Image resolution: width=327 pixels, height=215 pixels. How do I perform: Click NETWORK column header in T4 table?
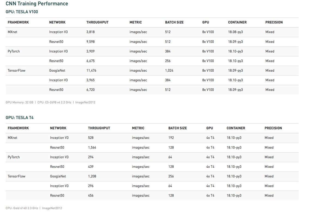pyautogui.click(x=58, y=128)
